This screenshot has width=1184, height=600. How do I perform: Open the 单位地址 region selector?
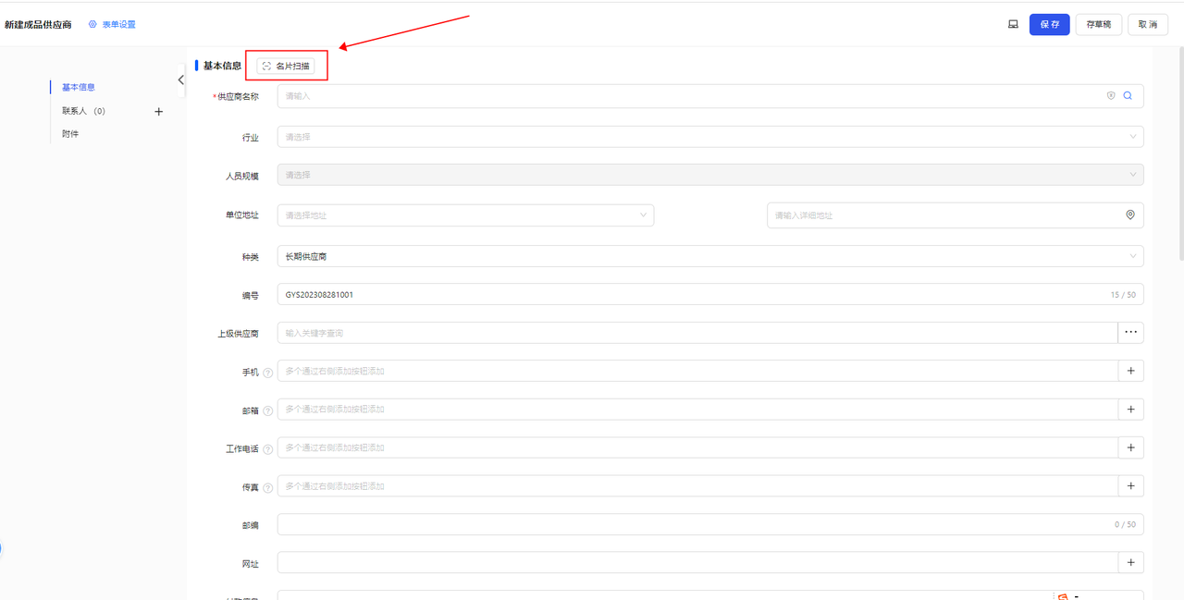click(465, 215)
